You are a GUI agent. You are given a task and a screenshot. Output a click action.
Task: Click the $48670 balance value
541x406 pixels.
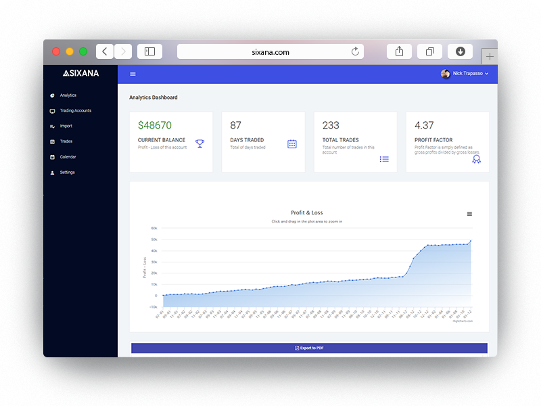coord(155,125)
